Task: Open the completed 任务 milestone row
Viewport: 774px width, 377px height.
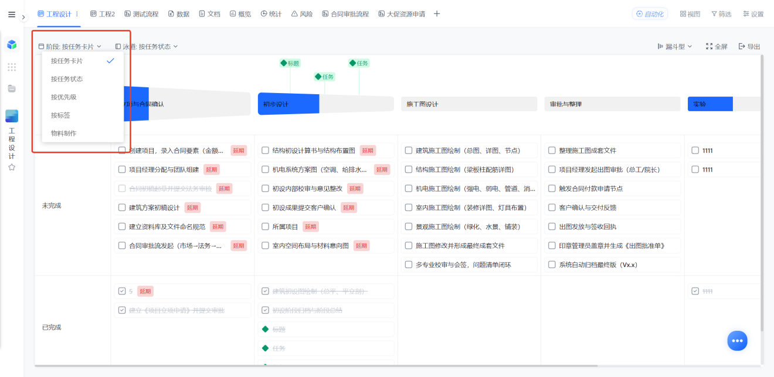Action: click(326, 348)
